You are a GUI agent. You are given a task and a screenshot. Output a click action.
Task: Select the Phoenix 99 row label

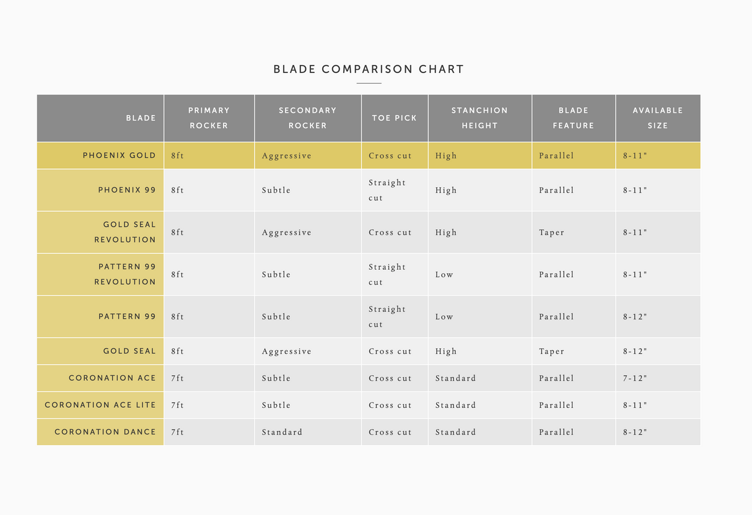[126, 190]
